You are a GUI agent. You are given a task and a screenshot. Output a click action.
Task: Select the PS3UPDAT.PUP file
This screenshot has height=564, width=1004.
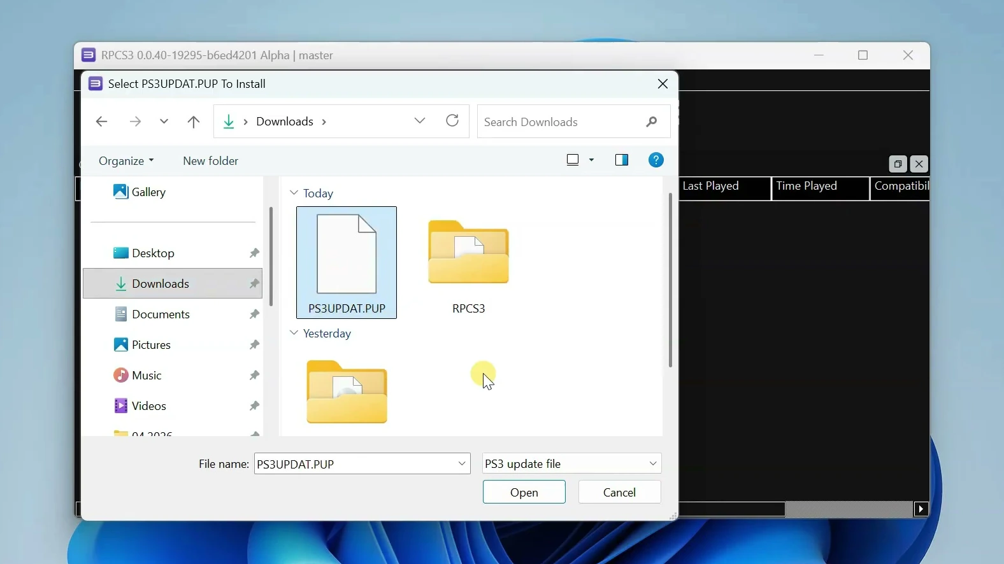(347, 262)
